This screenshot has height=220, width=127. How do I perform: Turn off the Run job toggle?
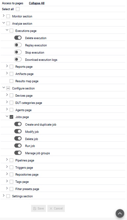pyautogui.click(x=18, y=145)
